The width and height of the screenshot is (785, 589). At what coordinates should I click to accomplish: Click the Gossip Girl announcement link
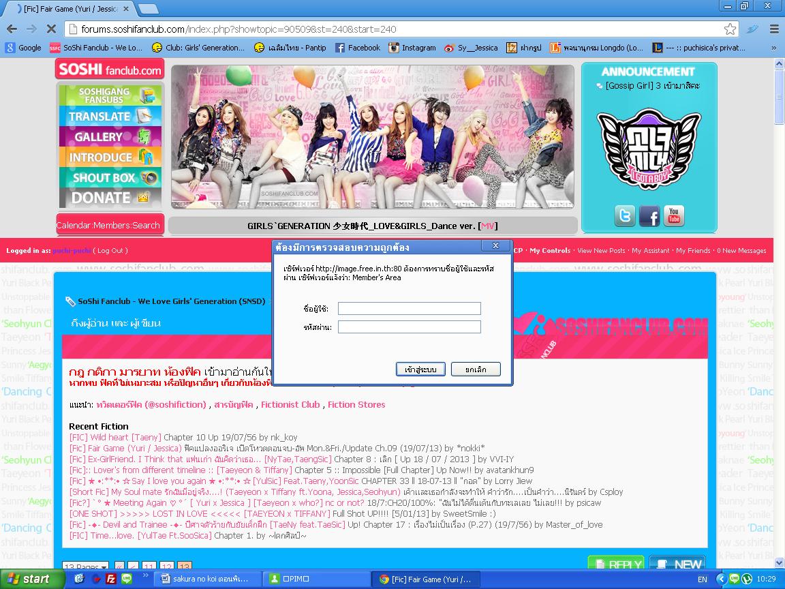pyautogui.click(x=653, y=86)
